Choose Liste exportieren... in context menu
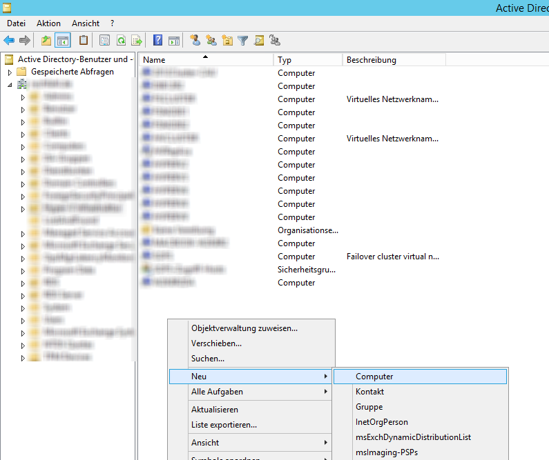The image size is (549, 460). coord(224,425)
